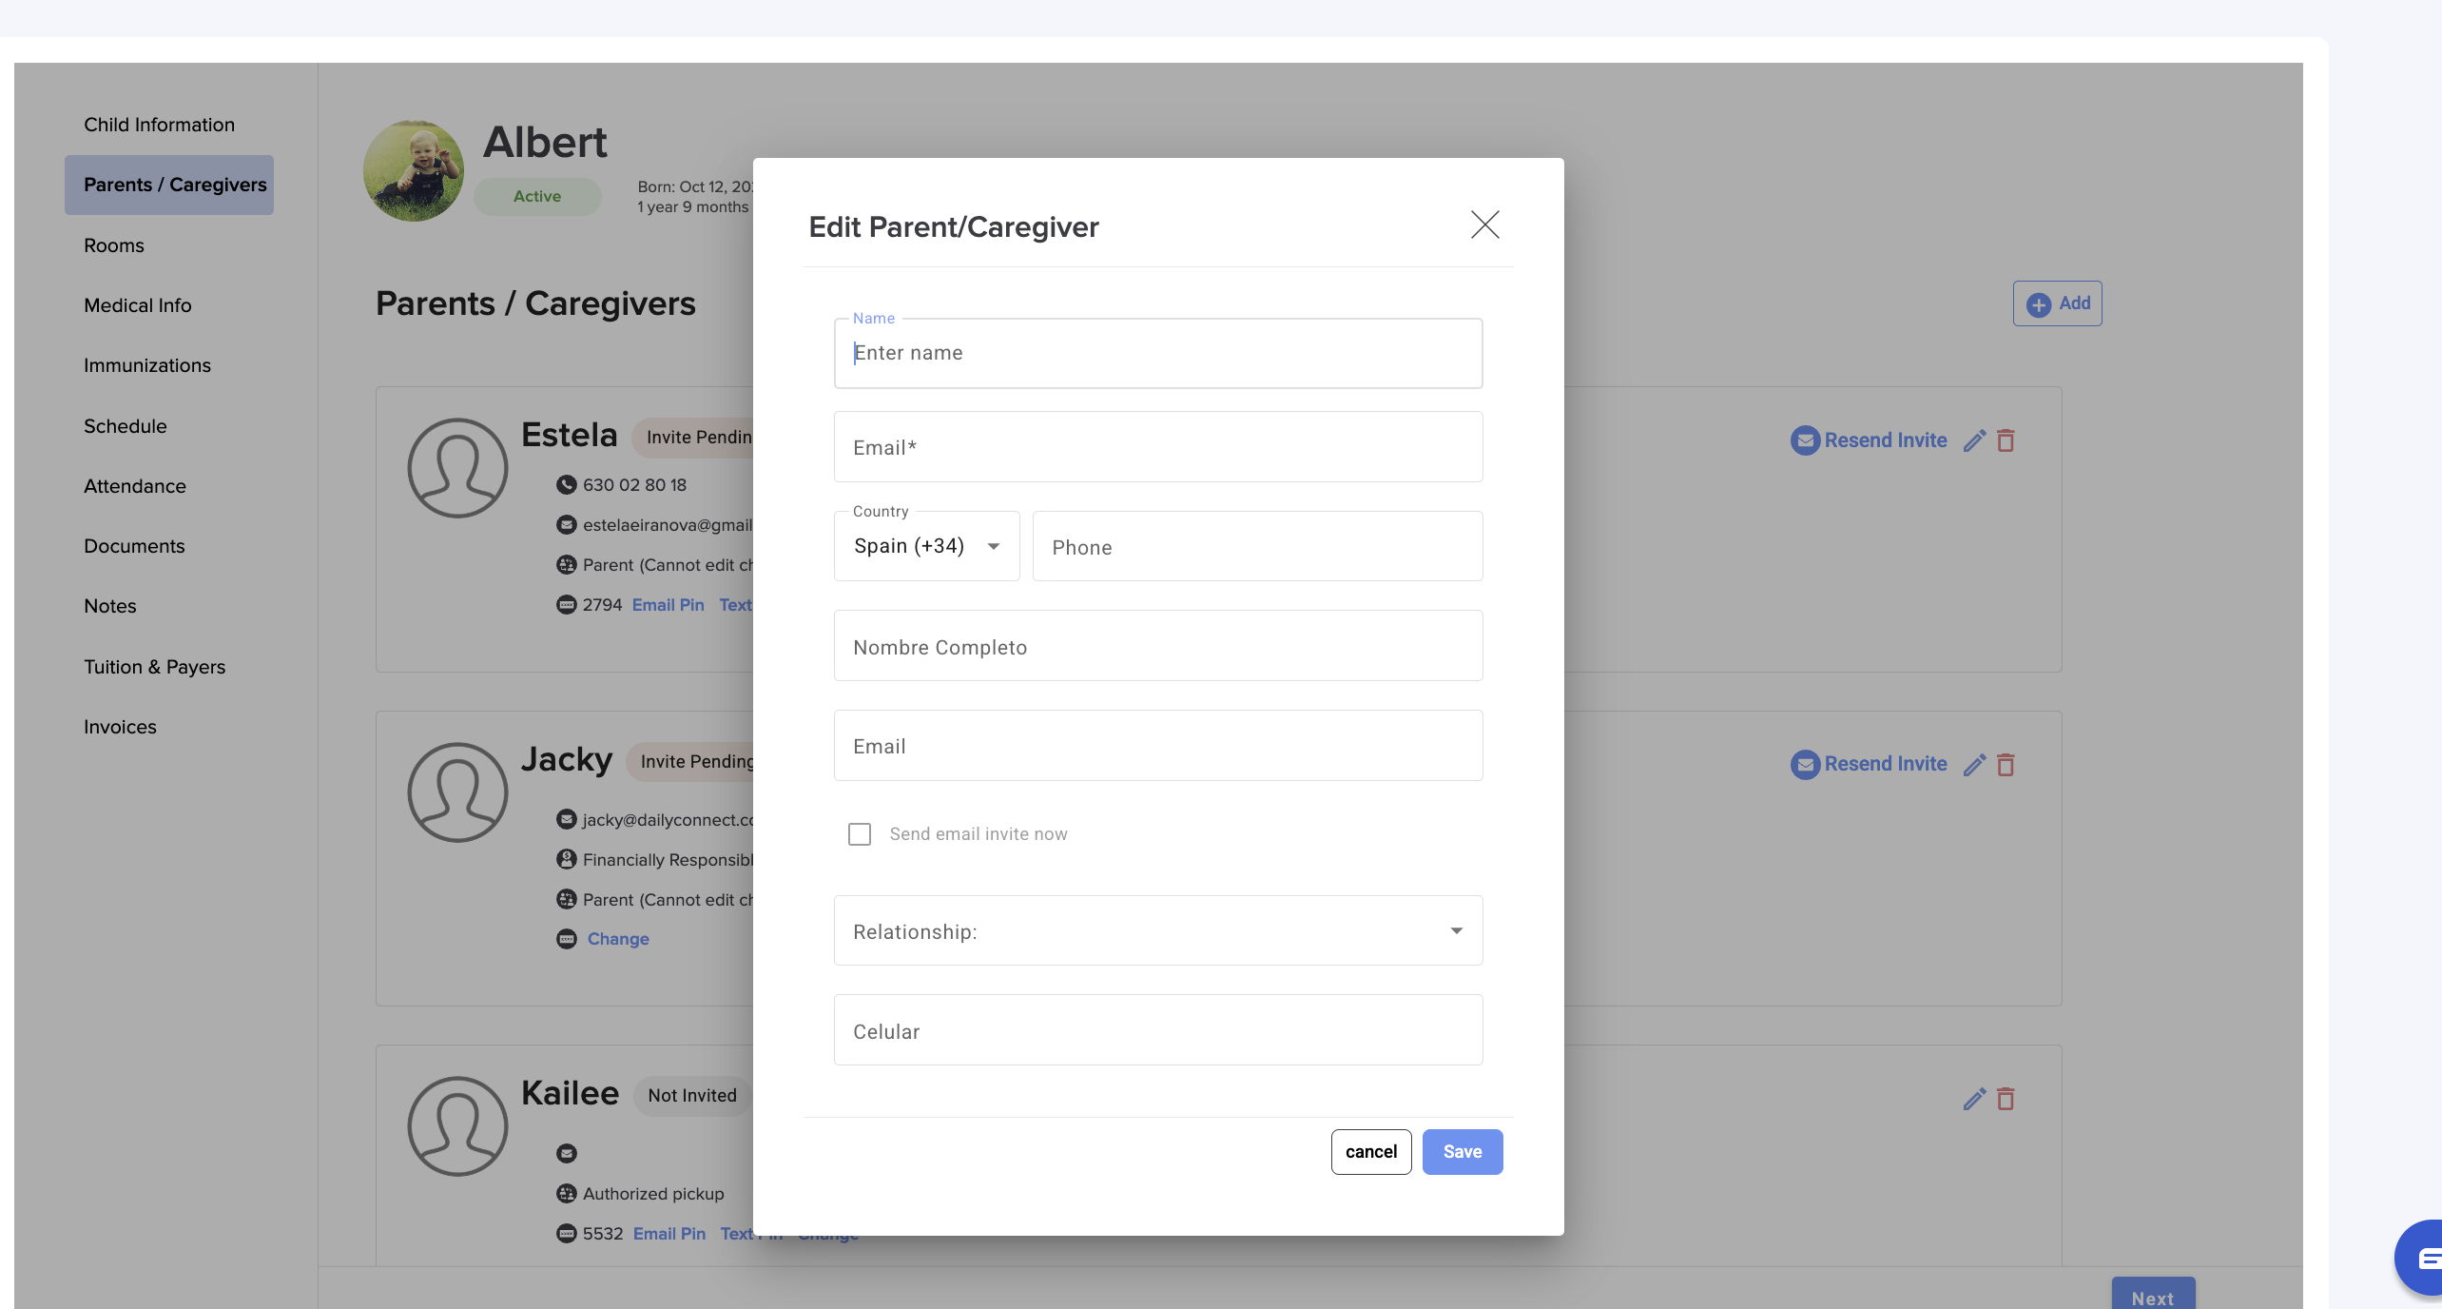2442x1309 pixels.
Task: Open Notes section
Action: (x=110, y=606)
